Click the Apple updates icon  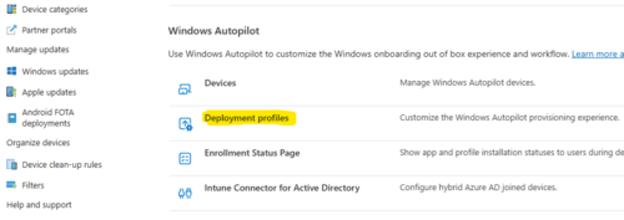tap(12, 92)
